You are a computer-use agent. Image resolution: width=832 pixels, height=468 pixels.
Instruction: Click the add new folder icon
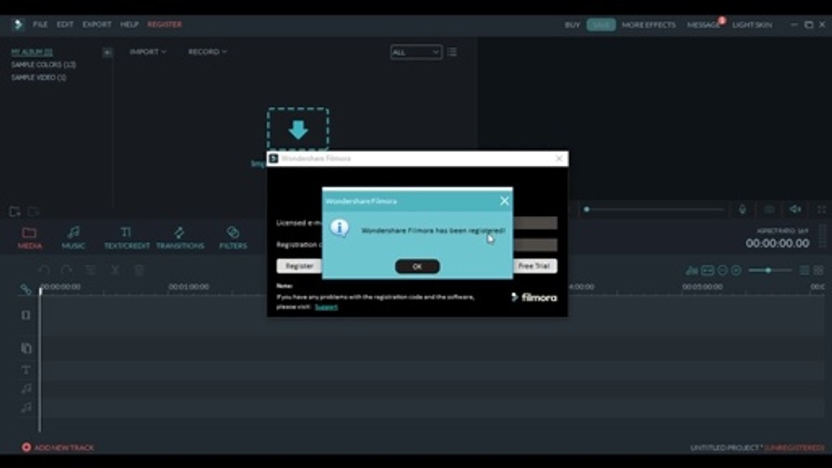click(14, 211)
